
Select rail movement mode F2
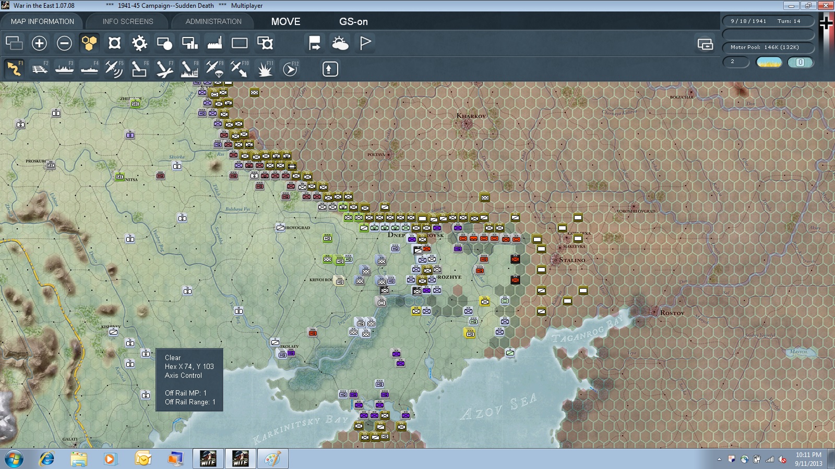[x=40, y=69]
